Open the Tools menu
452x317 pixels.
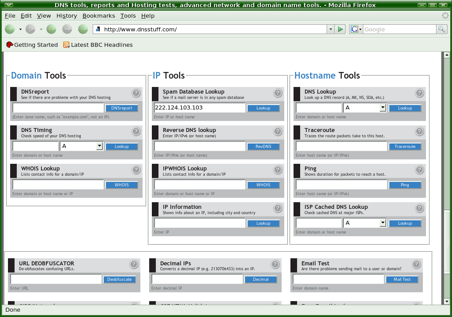tap(128, 15)
